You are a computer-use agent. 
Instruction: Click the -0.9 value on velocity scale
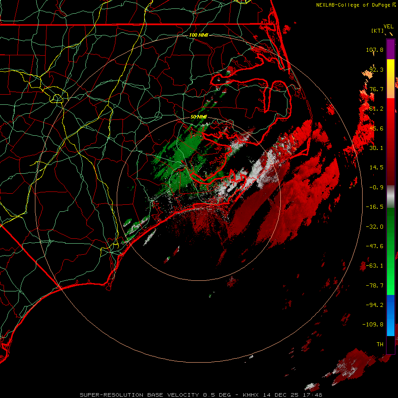[x=376, y=187]
